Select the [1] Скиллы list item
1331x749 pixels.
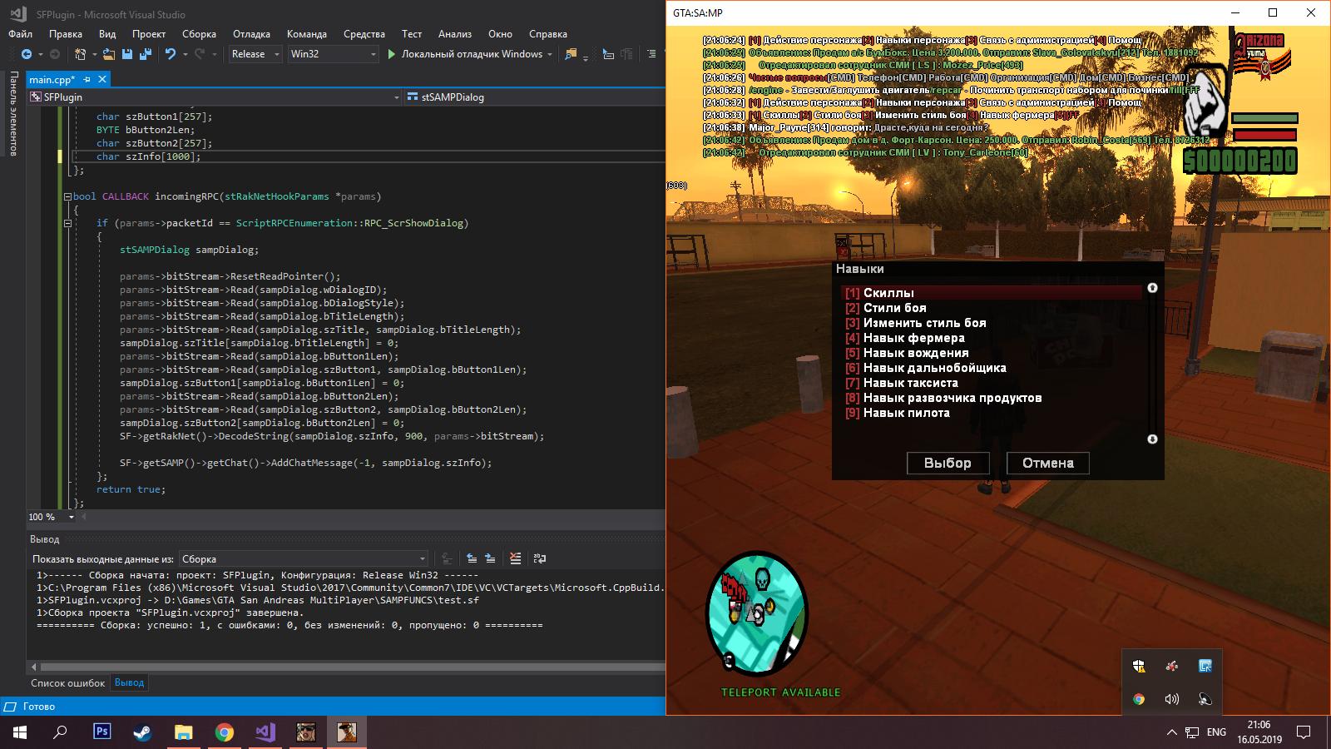coord(992,293)
